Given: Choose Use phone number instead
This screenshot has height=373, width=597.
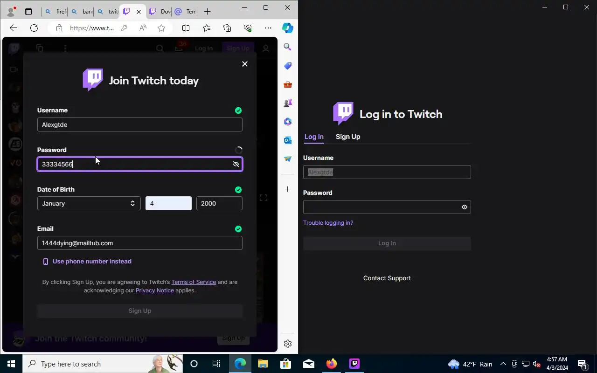Looking at the screenshot, I should (x=87, y=262).
